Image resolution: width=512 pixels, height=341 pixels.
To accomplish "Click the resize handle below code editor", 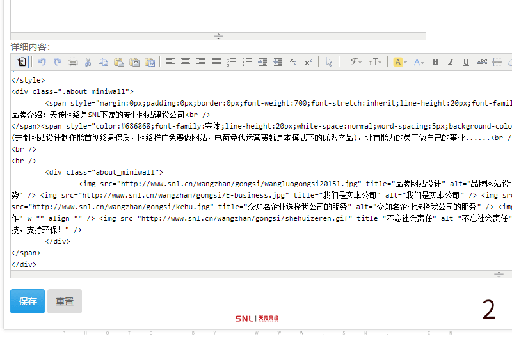I will tap(499, 274).
